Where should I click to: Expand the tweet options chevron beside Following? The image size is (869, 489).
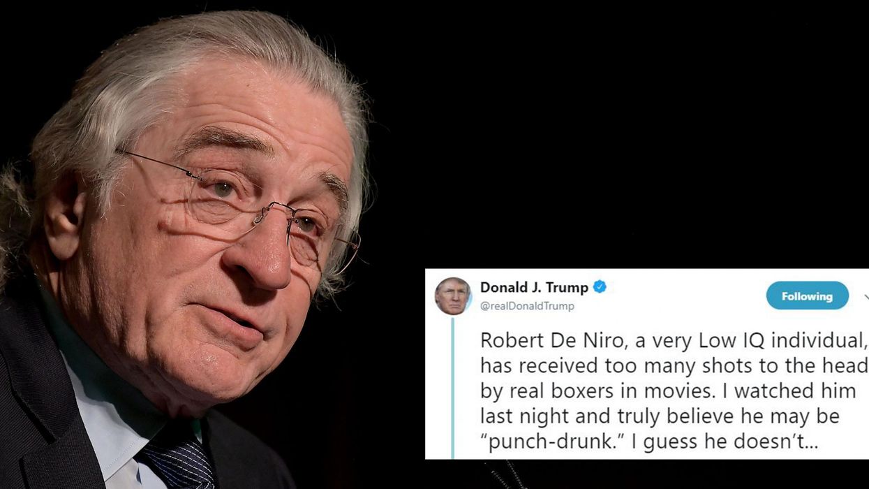866,297
